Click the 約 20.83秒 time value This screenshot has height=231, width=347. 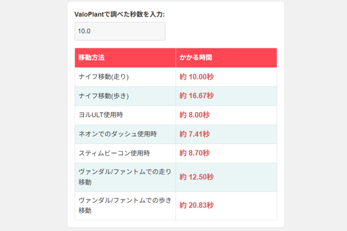coord(196,205)
